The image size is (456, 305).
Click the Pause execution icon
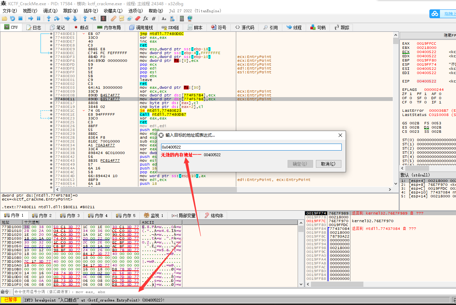(x=39, y=18)
